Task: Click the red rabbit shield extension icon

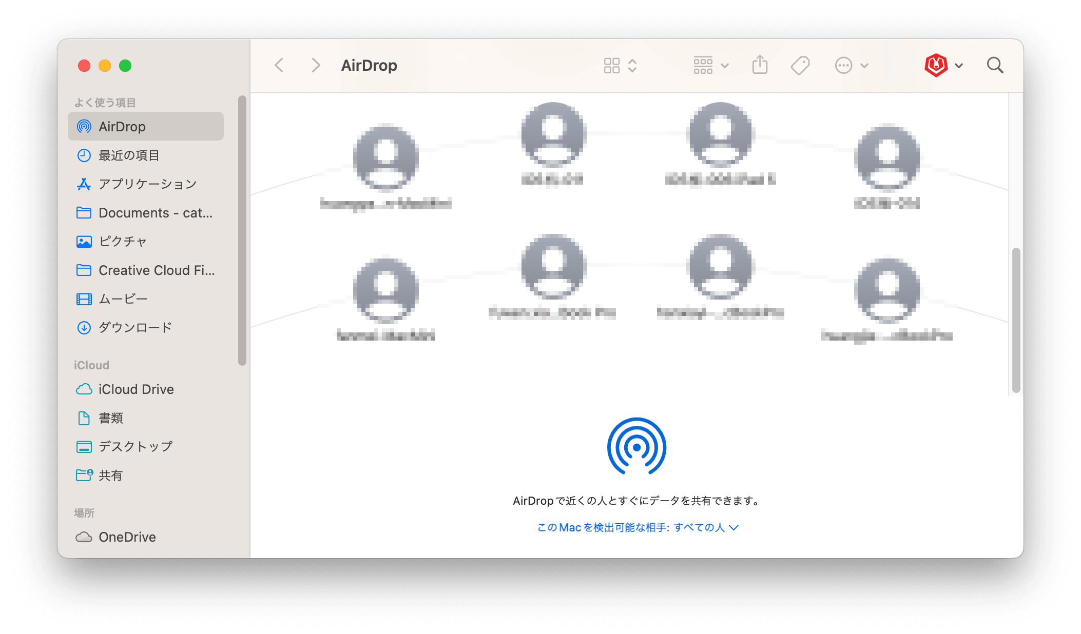Action: click(936, 65)
